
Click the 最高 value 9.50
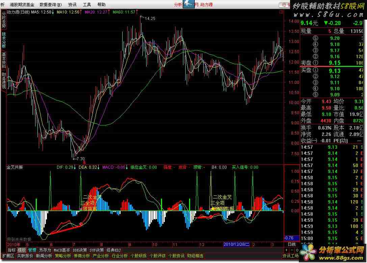pyautogui.click(x=326, y=108)
